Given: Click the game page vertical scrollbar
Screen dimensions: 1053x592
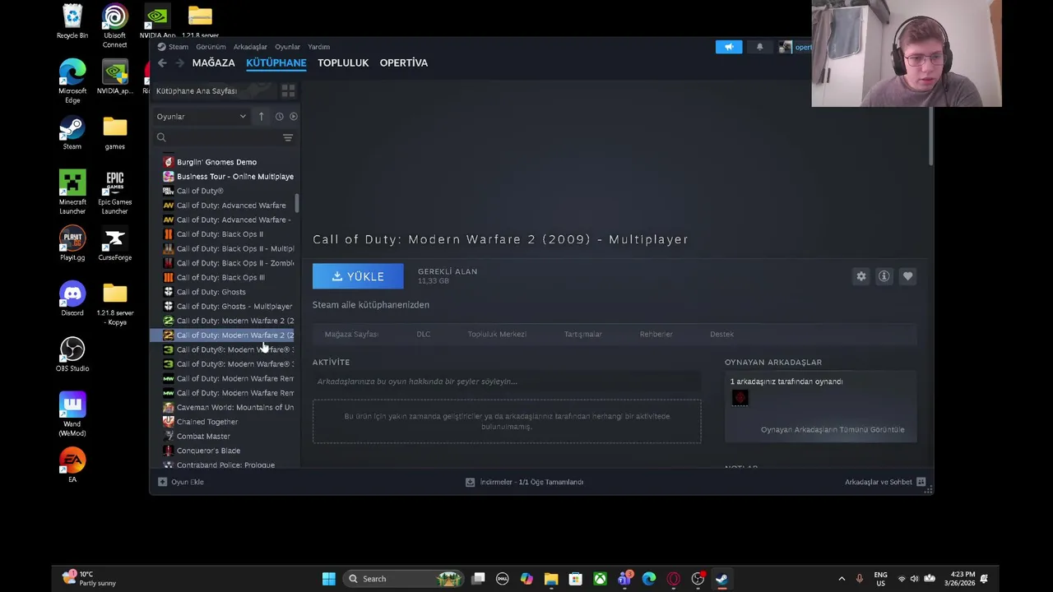Looking at the screenshot, I should 930,136.
